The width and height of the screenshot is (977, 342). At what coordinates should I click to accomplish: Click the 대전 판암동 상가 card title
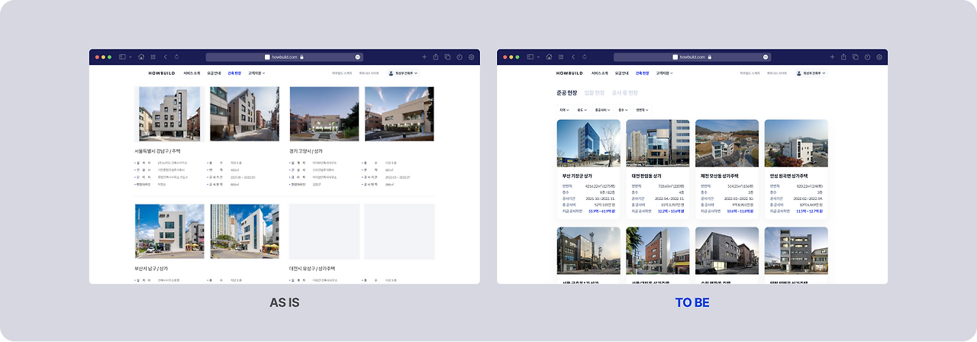click(646, 176)
